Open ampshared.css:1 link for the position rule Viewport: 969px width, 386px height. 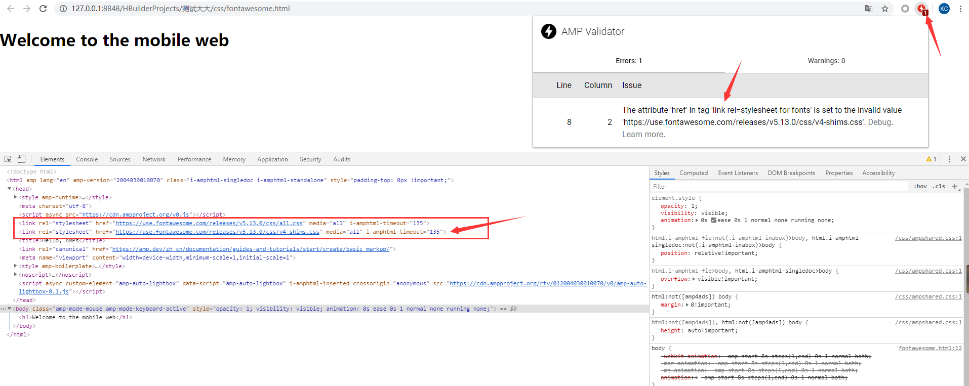click(928, 238)
